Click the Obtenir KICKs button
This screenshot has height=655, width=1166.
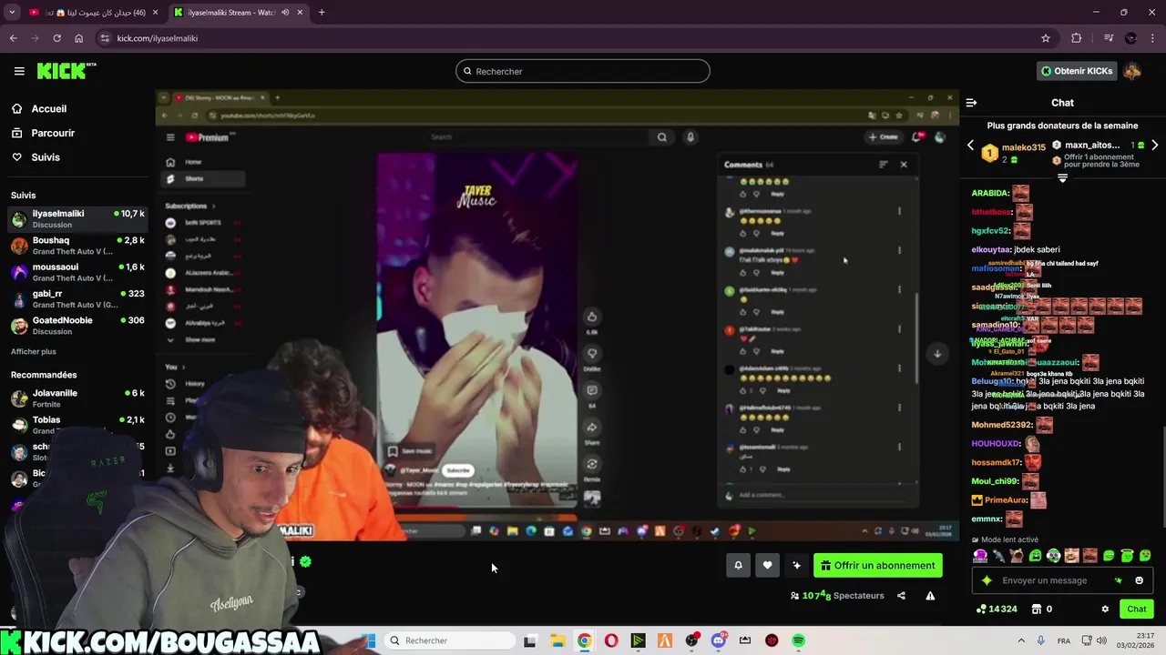pyautogui.click(x=1078, y=71)
